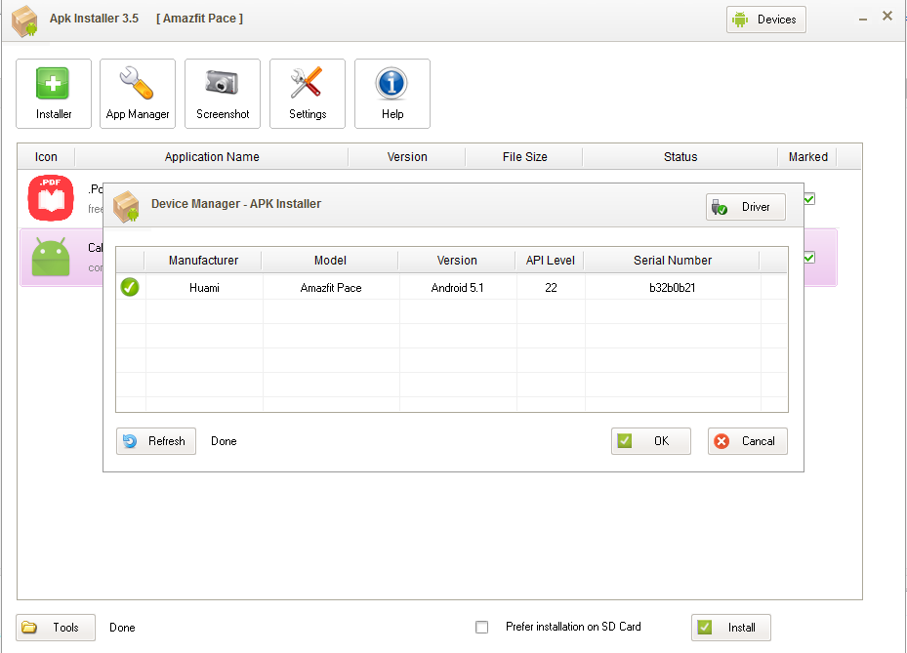The width and height of the screenshot is (907, 653).
Task: Click the Manufacturer column header
Action: pyautogui.click(x=203, y=261)
